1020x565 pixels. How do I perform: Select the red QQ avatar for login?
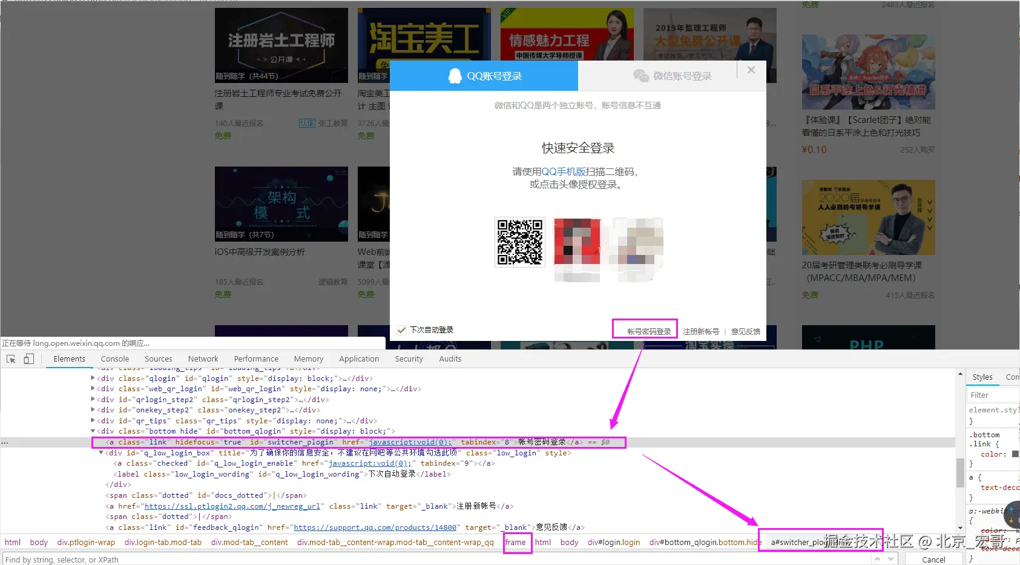[x=577, y=242]
